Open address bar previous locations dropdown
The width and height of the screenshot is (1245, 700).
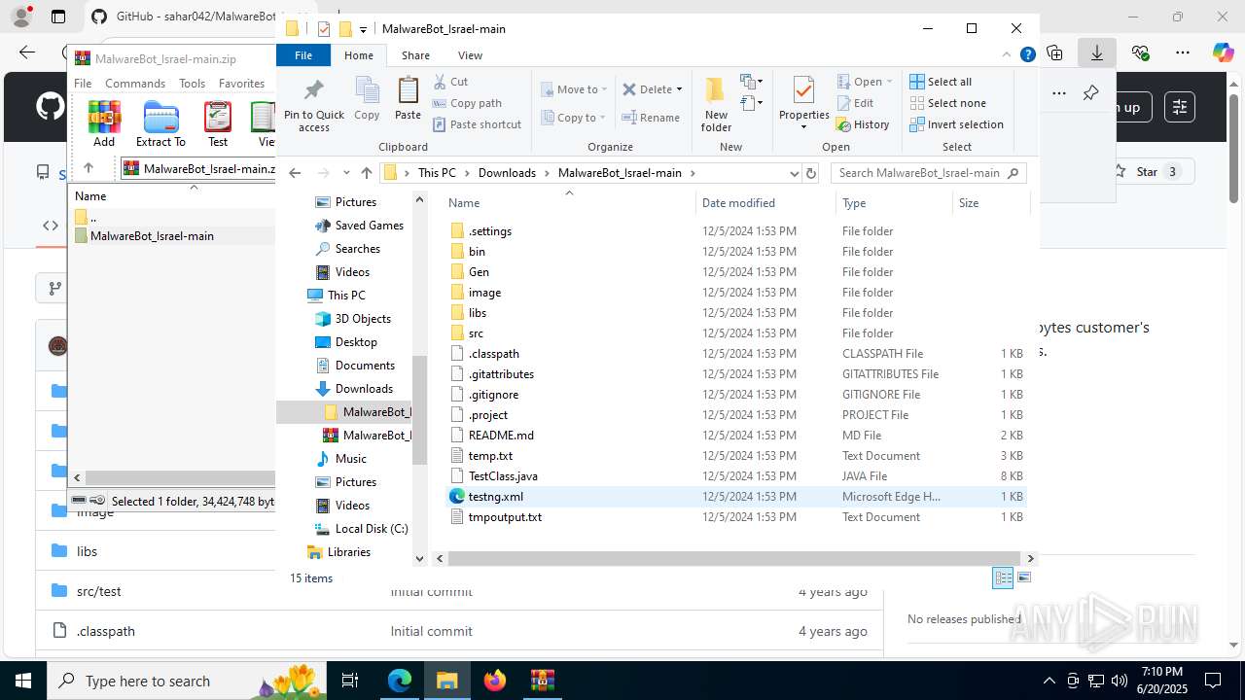coord(794,173)
